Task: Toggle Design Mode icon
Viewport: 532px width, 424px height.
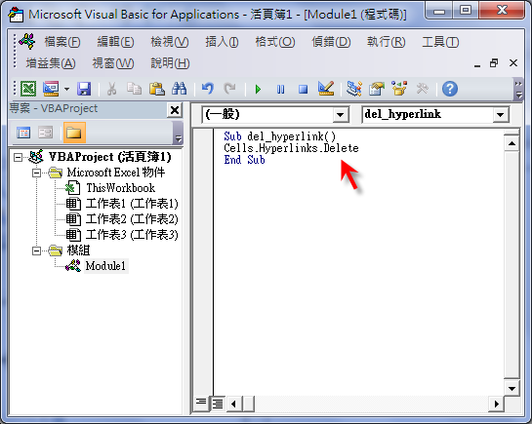Action: tap(326, 89)
